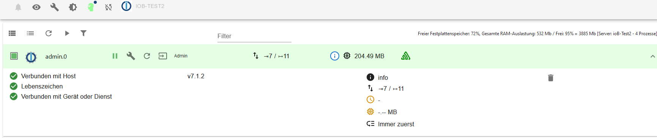The image size is (657, 138).
Task: Switch to compact bullet list view
Action: (x=30, y=33)
